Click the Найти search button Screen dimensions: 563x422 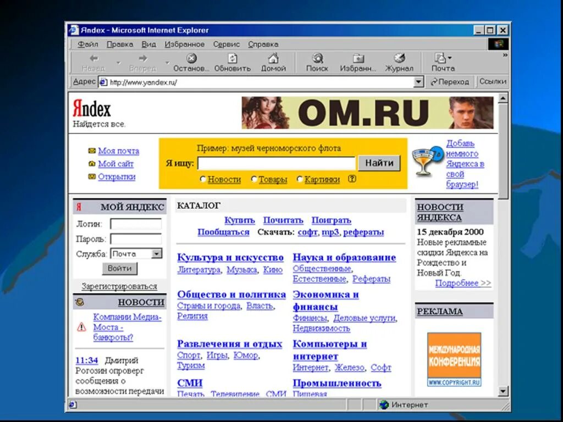point(379,163)
